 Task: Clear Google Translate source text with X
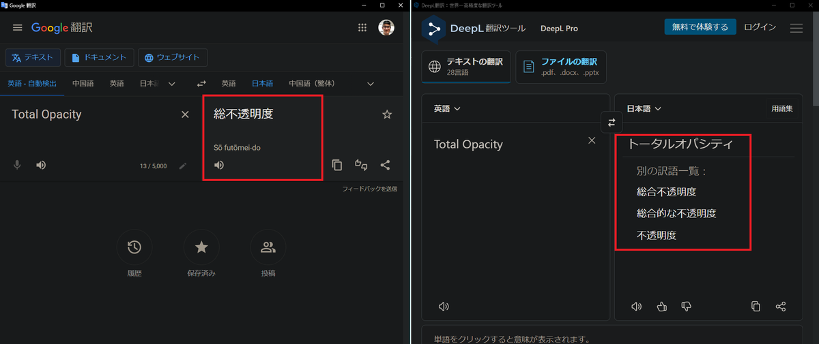click(x=185, y=114)
